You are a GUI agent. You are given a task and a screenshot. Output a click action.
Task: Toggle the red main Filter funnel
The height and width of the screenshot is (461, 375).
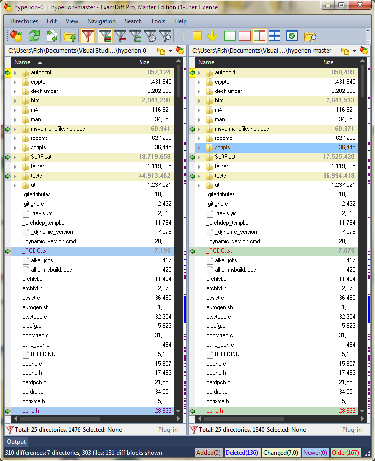click(x=88, y=36)
